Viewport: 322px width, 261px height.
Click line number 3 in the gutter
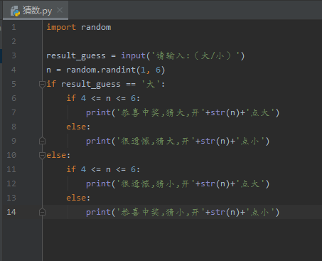tap(14, 55)
